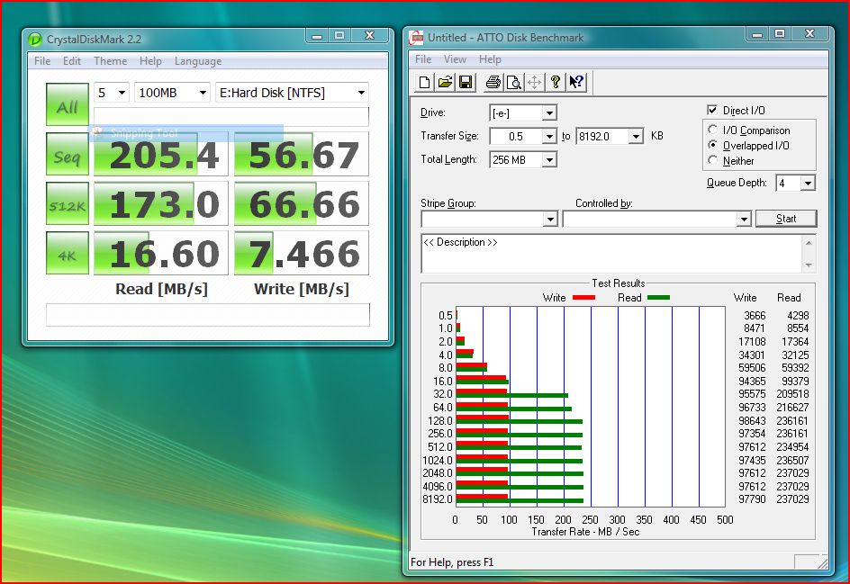This screenshot has width=850, height=584.
Task: Start the Seq sequential test
Action: pyautogui.click(x=68, y=154)
